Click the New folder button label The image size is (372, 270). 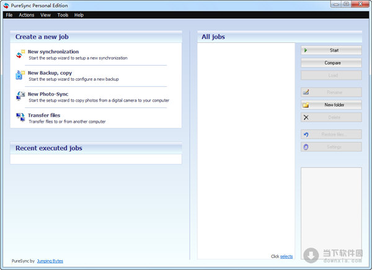[x=334, y=105]
